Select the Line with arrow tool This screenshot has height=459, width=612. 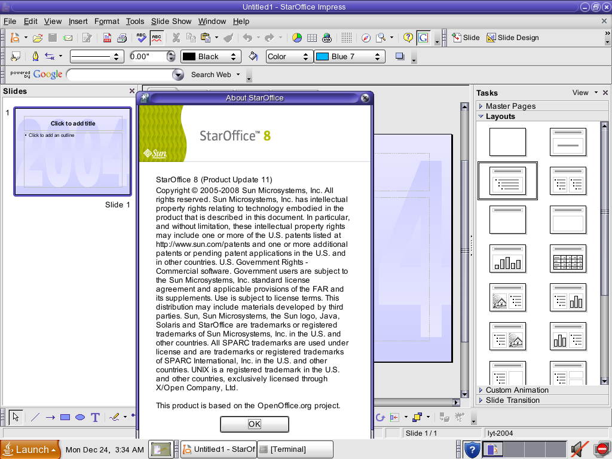click(x=50, y=417)
